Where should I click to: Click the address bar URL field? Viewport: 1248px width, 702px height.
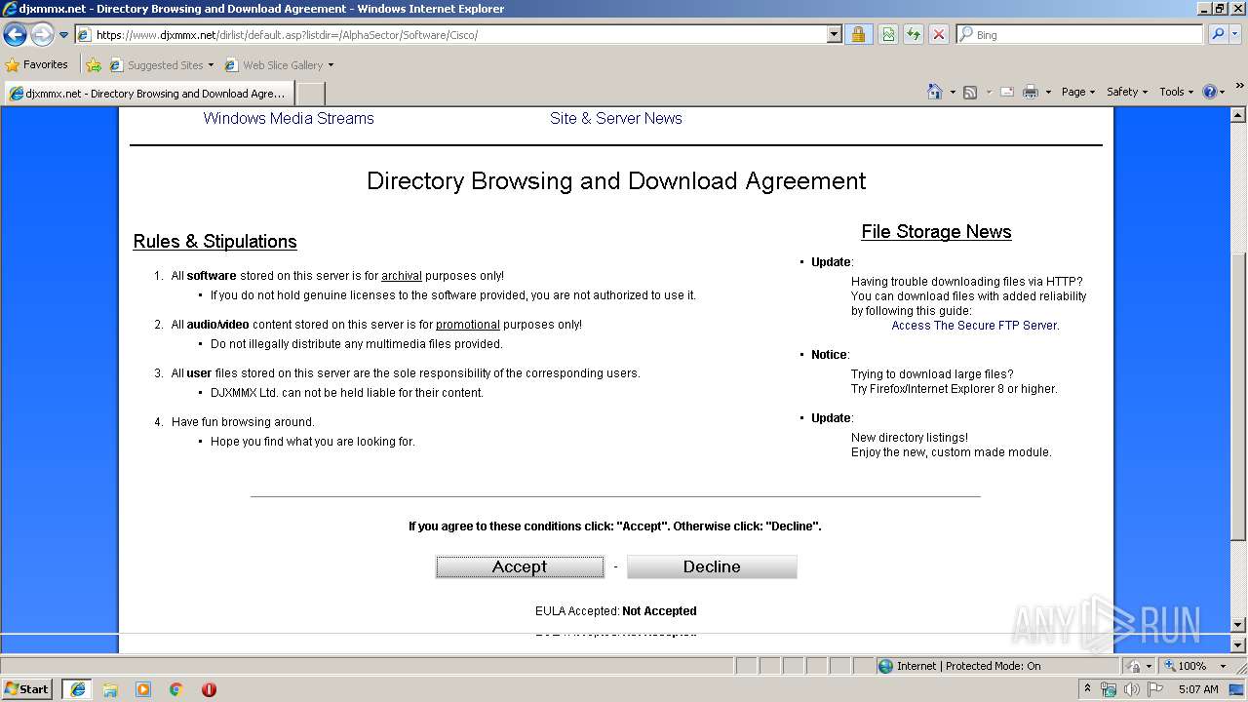451,35
